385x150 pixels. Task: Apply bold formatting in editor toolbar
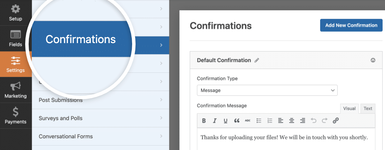pos(204,121)
